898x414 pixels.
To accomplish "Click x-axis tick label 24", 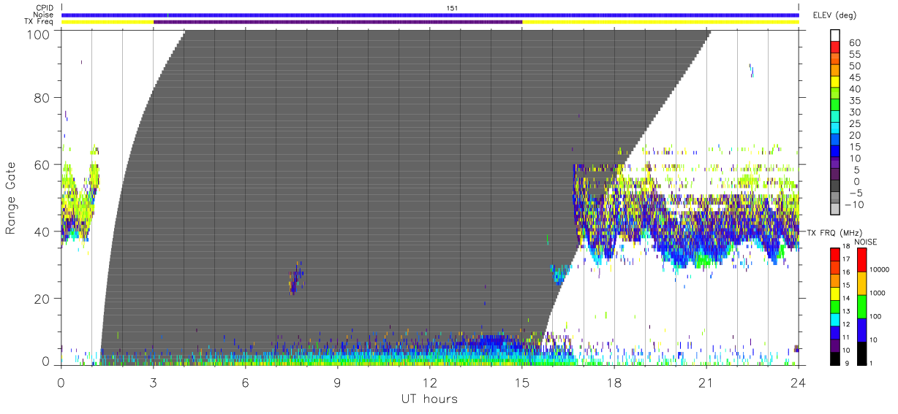I will 799,382.
